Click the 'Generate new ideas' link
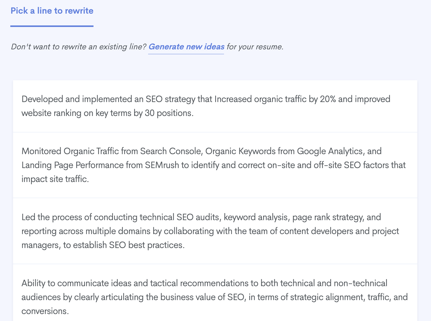This screenshot has width=431, height=321. pyautogui.click(x=186, y=47)
